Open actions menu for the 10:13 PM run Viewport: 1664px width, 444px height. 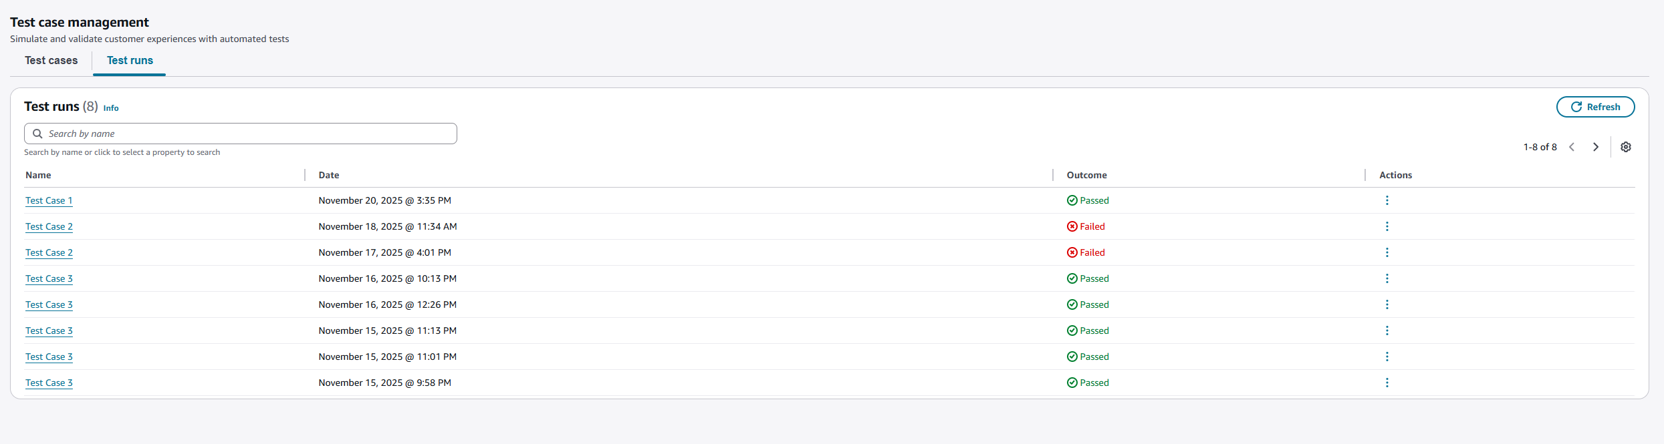click(x=1387, y=278)
